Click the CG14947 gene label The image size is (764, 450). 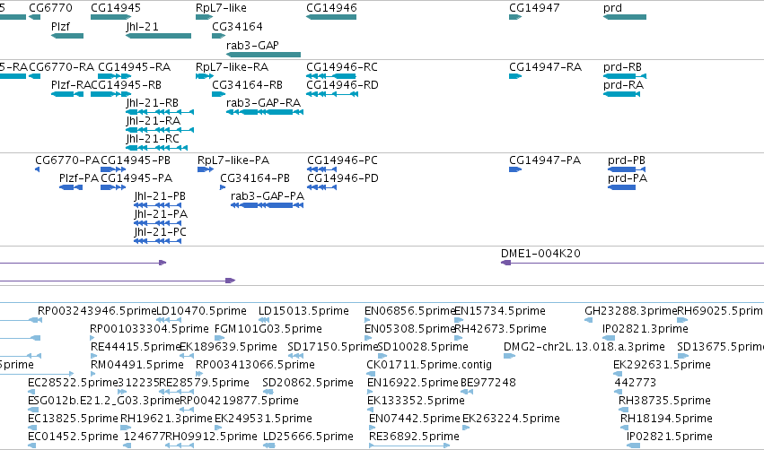tap(534, 8)
